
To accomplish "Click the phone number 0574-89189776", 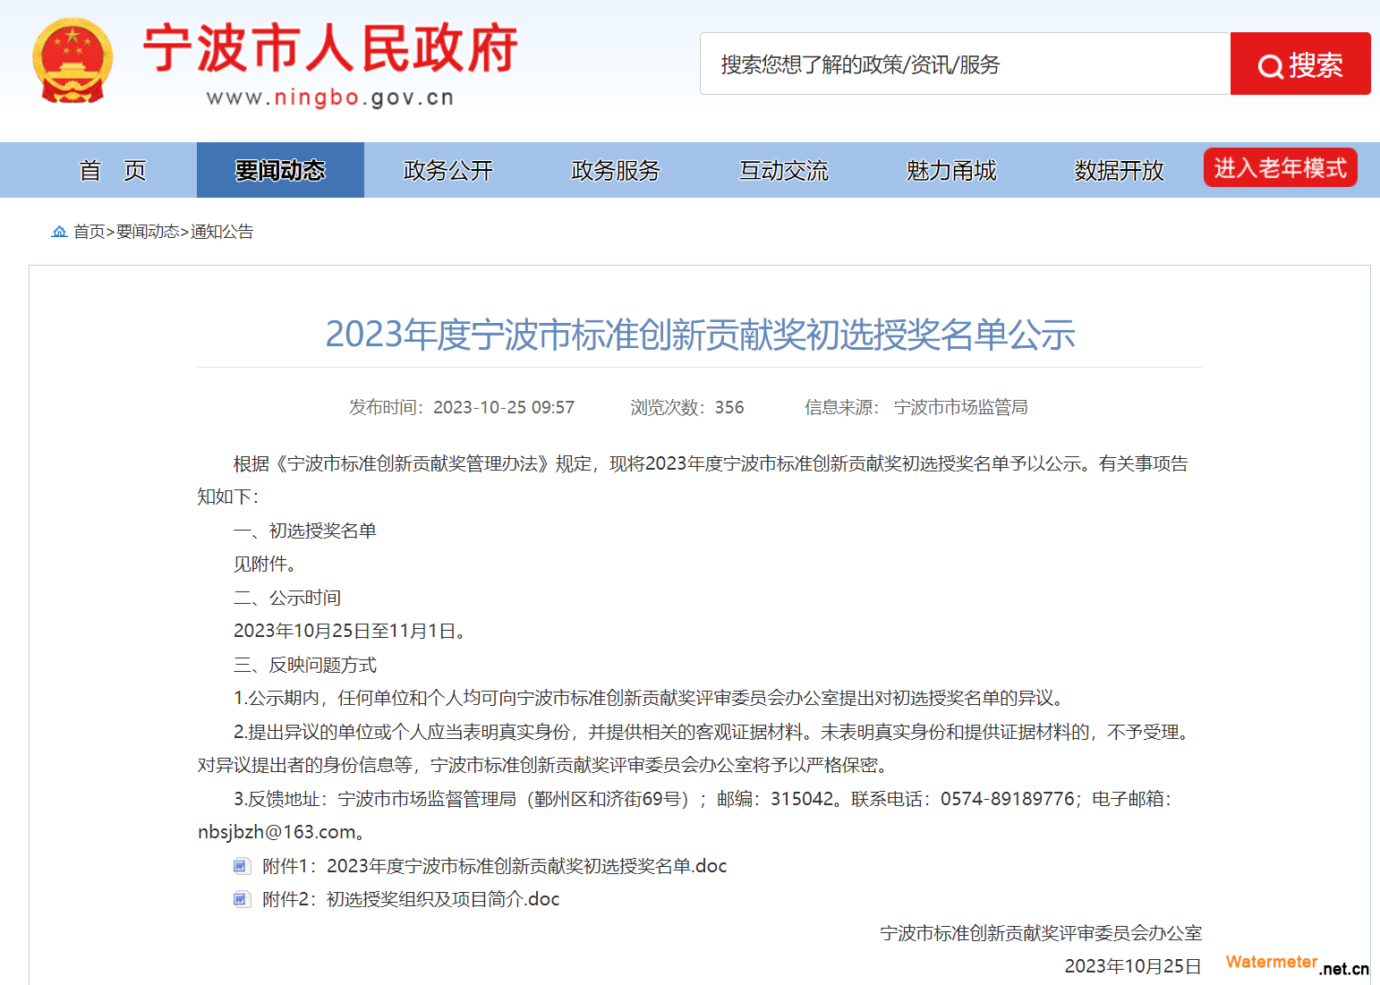I will tap(1007, 799).
